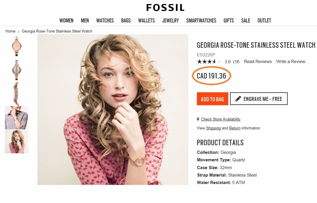Click the Check Store Availability link

click(221, 119)
